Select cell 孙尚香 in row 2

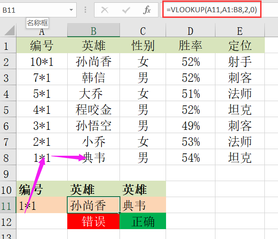click(x=94, y=62)
